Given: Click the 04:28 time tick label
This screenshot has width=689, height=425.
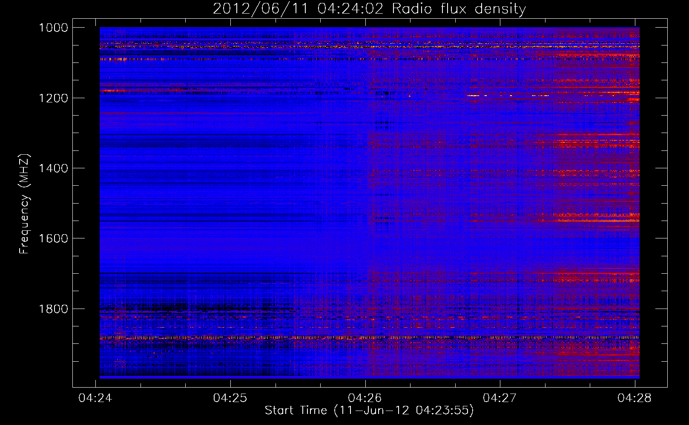Looking at the screenshot, I should (634, 398).
